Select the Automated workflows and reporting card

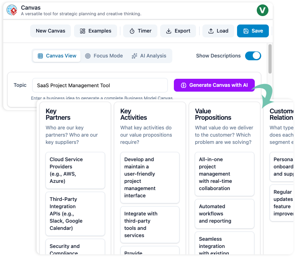[225, 213]
